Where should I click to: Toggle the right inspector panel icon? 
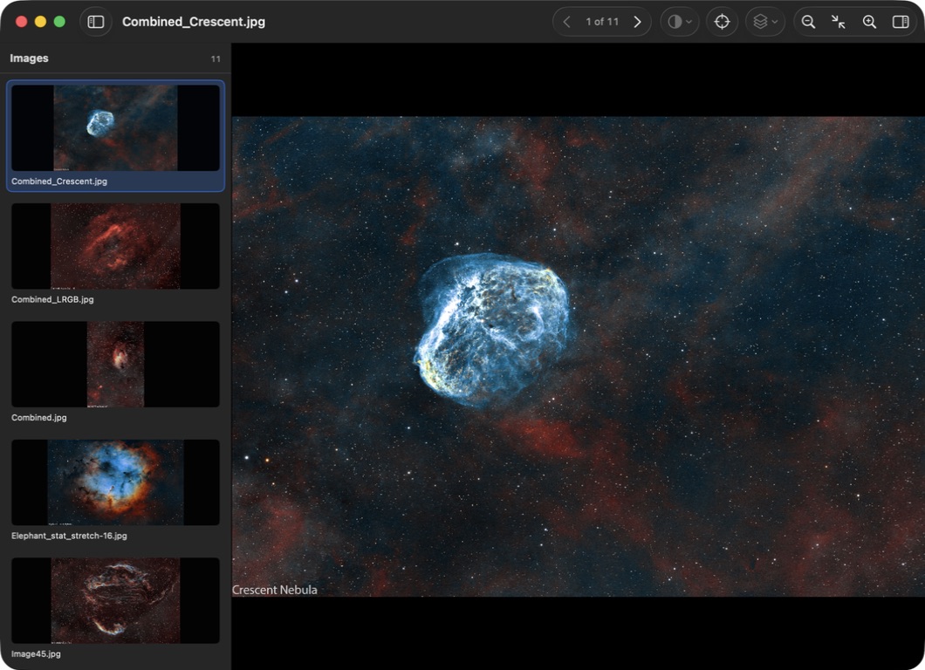point(901,22)
